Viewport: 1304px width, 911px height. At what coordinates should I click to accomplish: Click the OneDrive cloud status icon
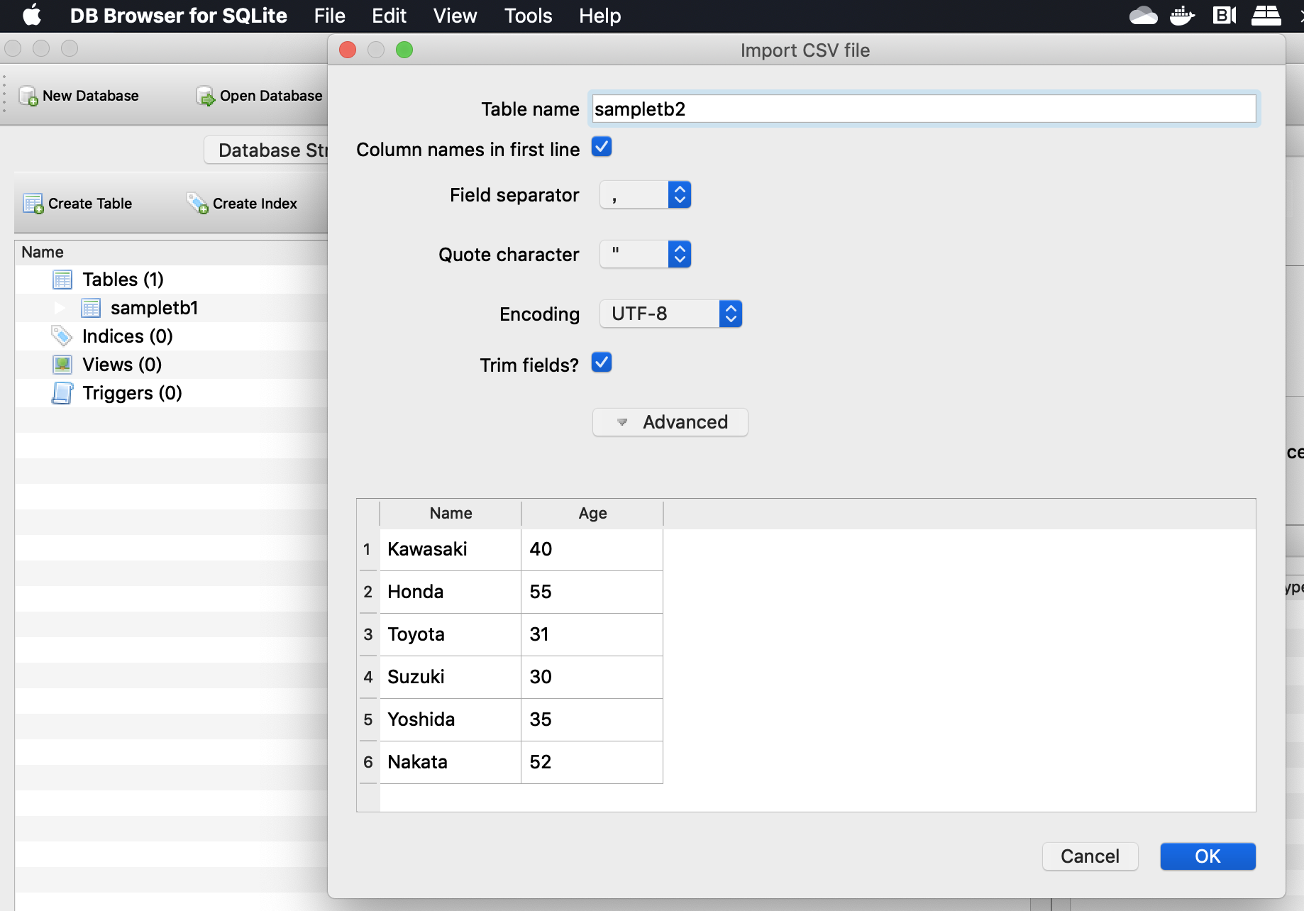(x=1144, y=15)
